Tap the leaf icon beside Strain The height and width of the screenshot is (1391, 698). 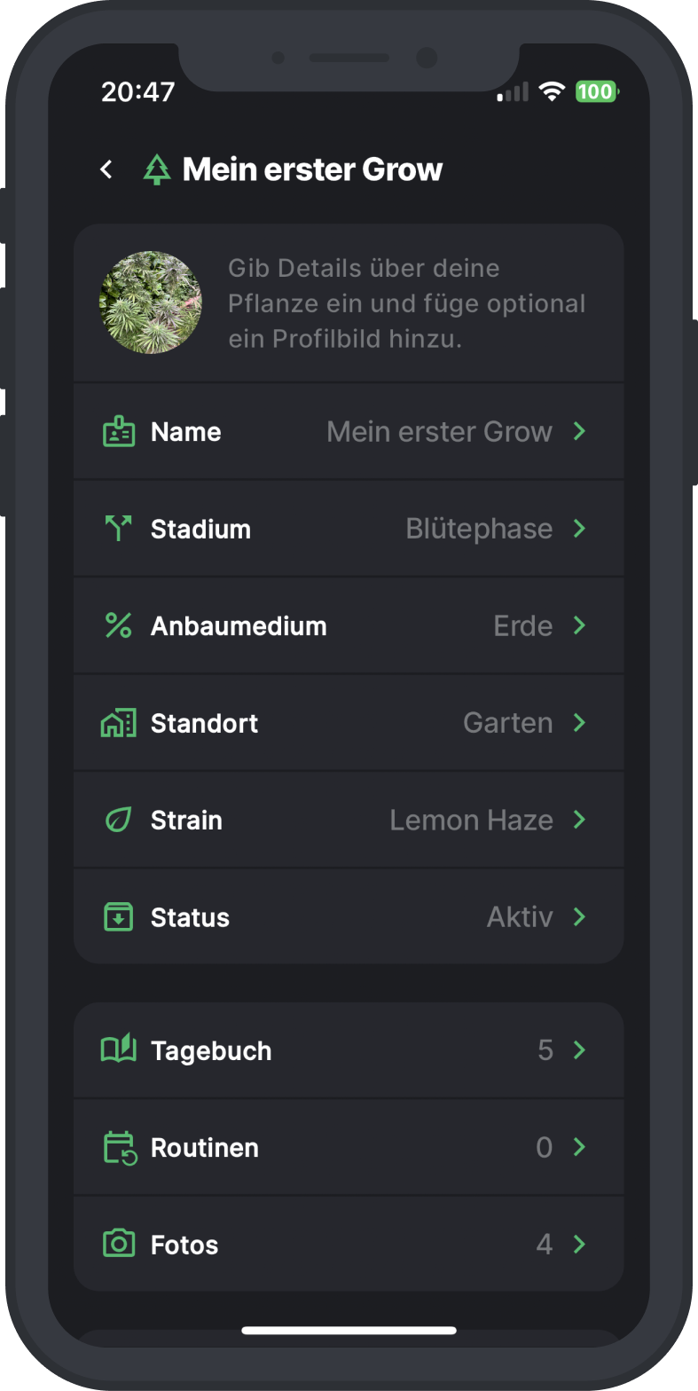pos(119,820)
